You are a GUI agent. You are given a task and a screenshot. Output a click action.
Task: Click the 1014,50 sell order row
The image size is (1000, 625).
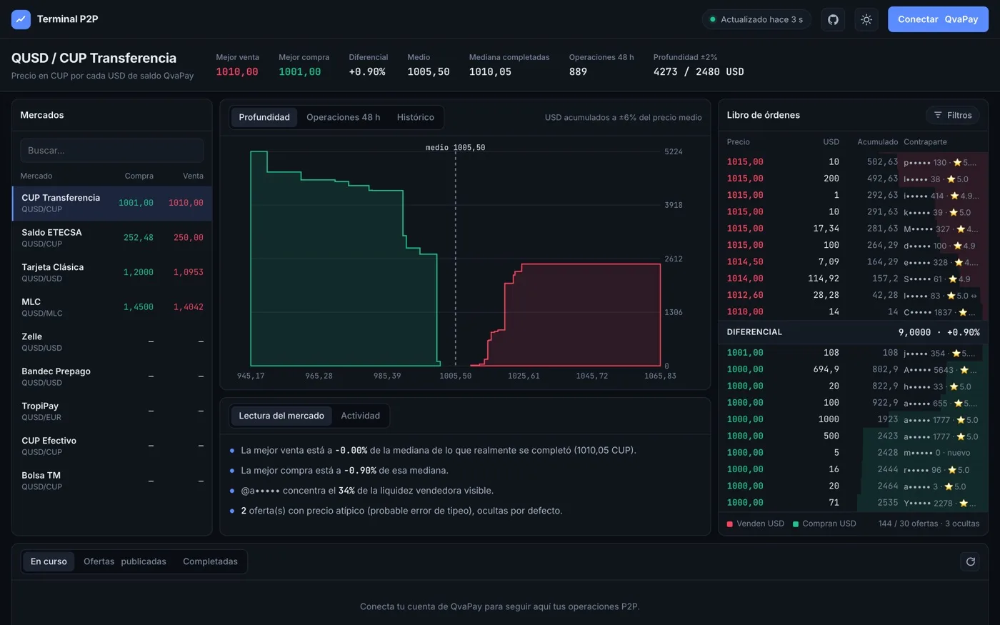(854, 262)
